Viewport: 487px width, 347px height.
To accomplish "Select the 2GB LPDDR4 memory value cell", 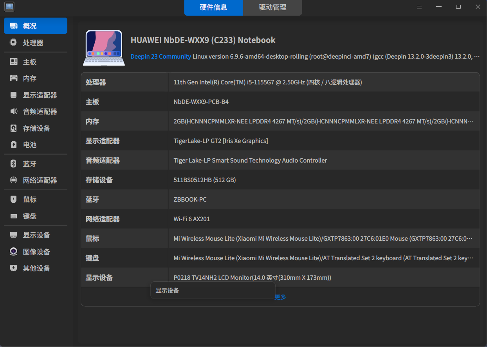I will 323,121.
